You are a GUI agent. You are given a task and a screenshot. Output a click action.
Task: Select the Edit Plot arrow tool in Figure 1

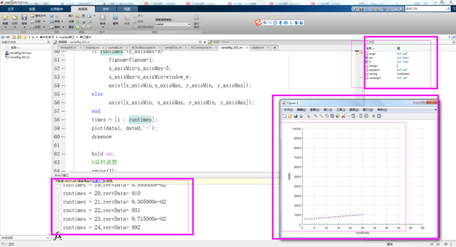308,116
